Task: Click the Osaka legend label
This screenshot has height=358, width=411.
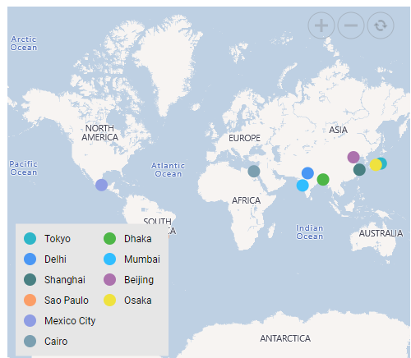Action: pos(138,301)
